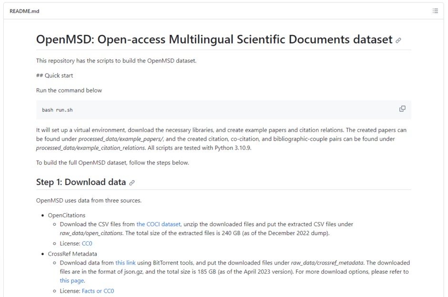Click the anchor link icon beside the OpenMSD title
Image resolution: width=448 pixels, height=297 pixels.
pyautogui.click(x=398, y=41)
